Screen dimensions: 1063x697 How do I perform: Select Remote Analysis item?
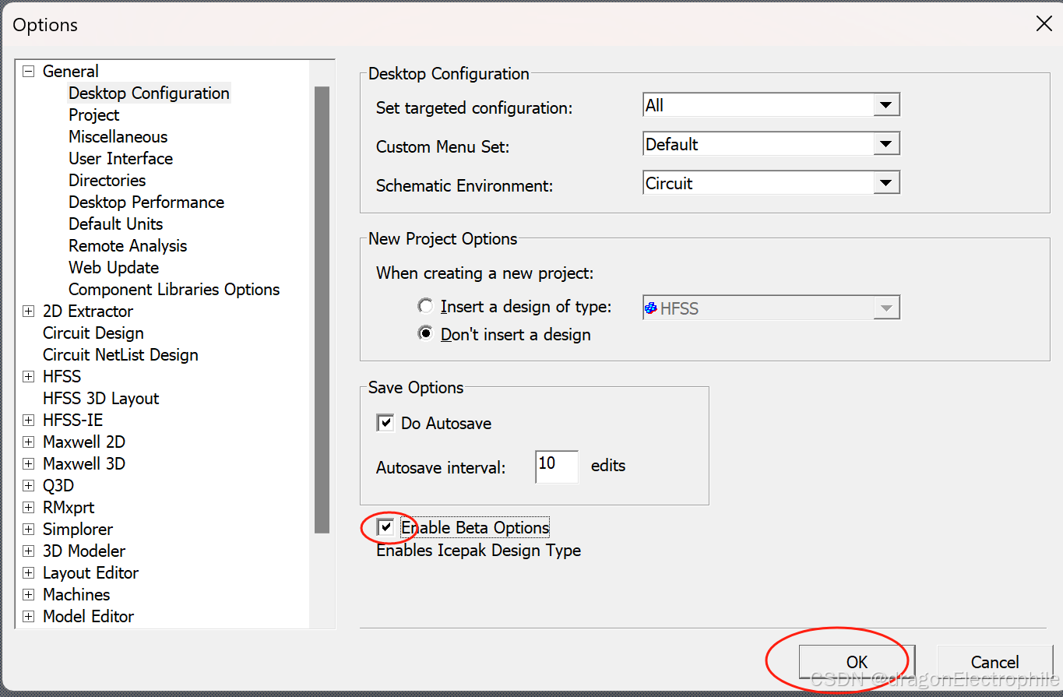coord(128,246)
